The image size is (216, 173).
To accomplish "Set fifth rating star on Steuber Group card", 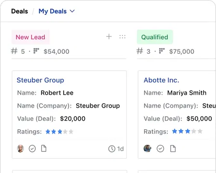I will click(71, 132).
